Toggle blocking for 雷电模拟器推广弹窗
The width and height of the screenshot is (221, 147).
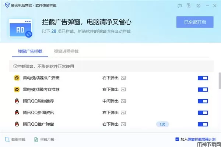point(203,78)
